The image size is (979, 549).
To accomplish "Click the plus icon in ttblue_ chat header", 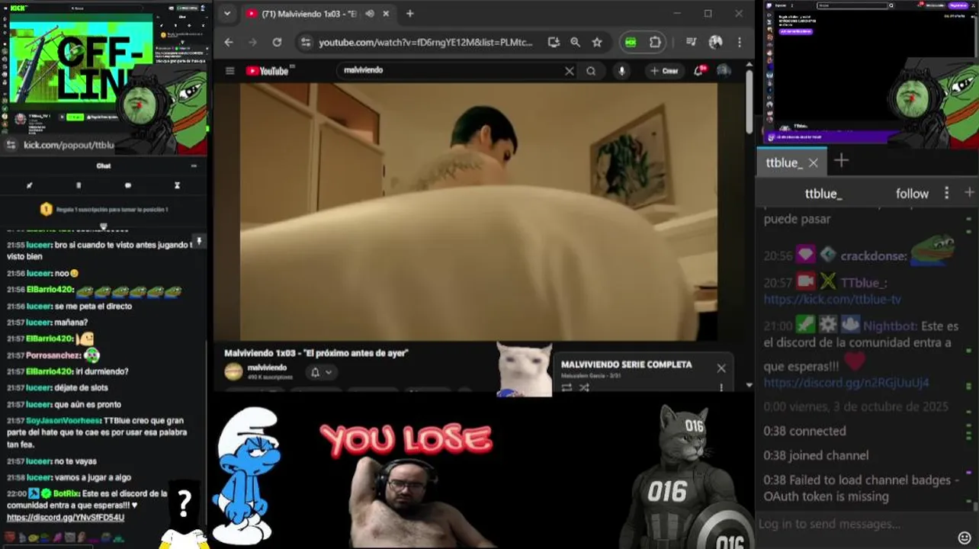I will tap(969, 193).
